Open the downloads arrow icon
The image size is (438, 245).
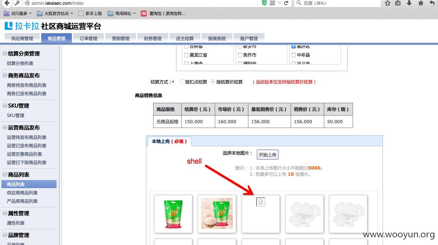click(x=409, y=3)
